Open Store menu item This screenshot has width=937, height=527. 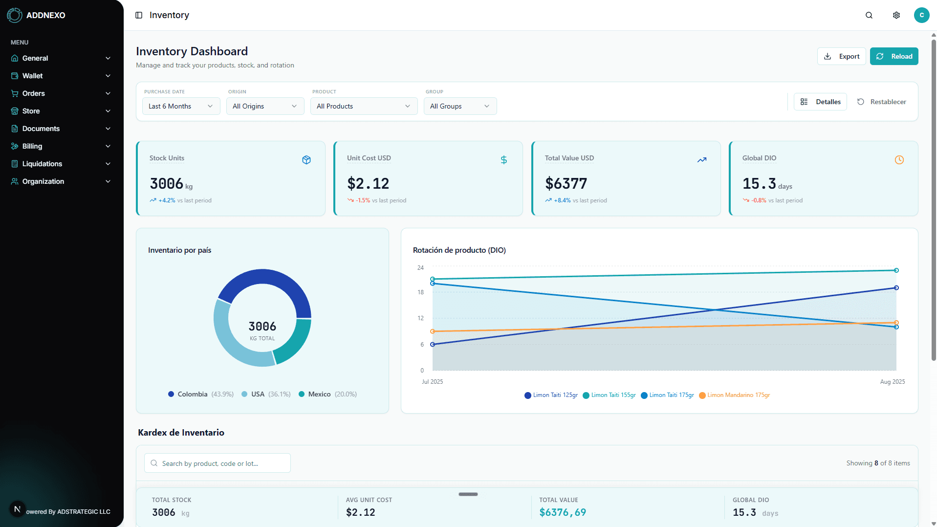tap(61, 111)
